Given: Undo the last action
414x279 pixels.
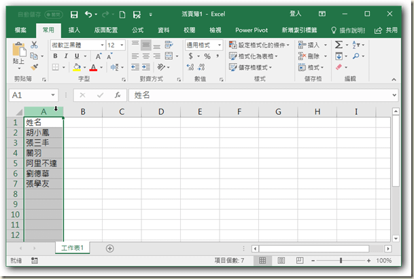Looking at the screenshot, I should click(x=88, y=14).
